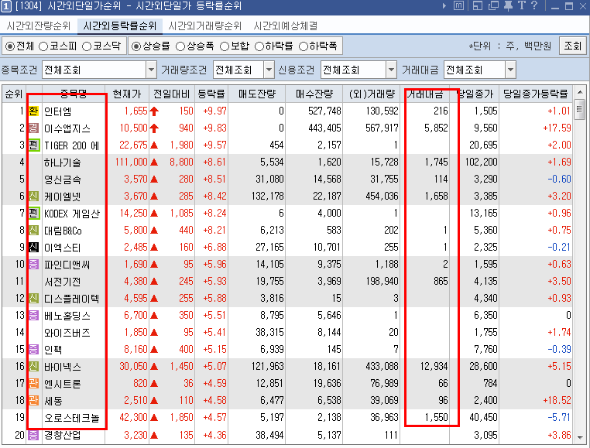Image resolution: width=590 pixels, height=448 pixels.
Task: Click the small play arrow in title bar
Action: pos(444,6)
